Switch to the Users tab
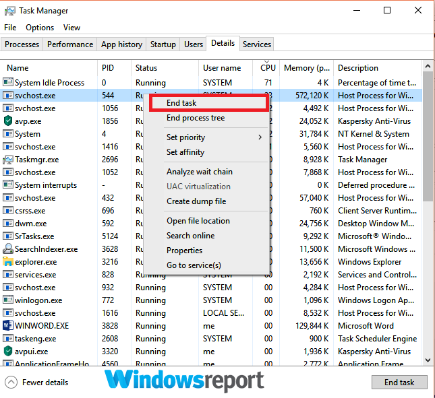The height and width of the screenshot is (398, 435). 194,44
